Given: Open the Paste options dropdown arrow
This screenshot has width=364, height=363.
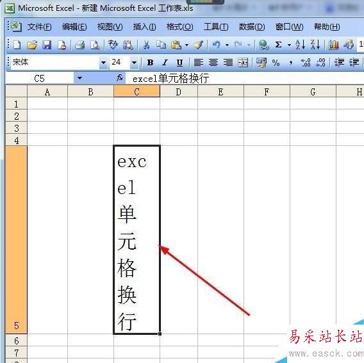Looking at the screenshot, I should [x=186, y=45].
